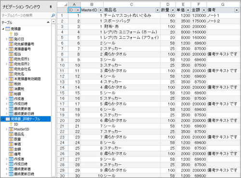Open the 金額 column filter dropdown
This screenshot has height=178, width=241.
click(204, 10)
